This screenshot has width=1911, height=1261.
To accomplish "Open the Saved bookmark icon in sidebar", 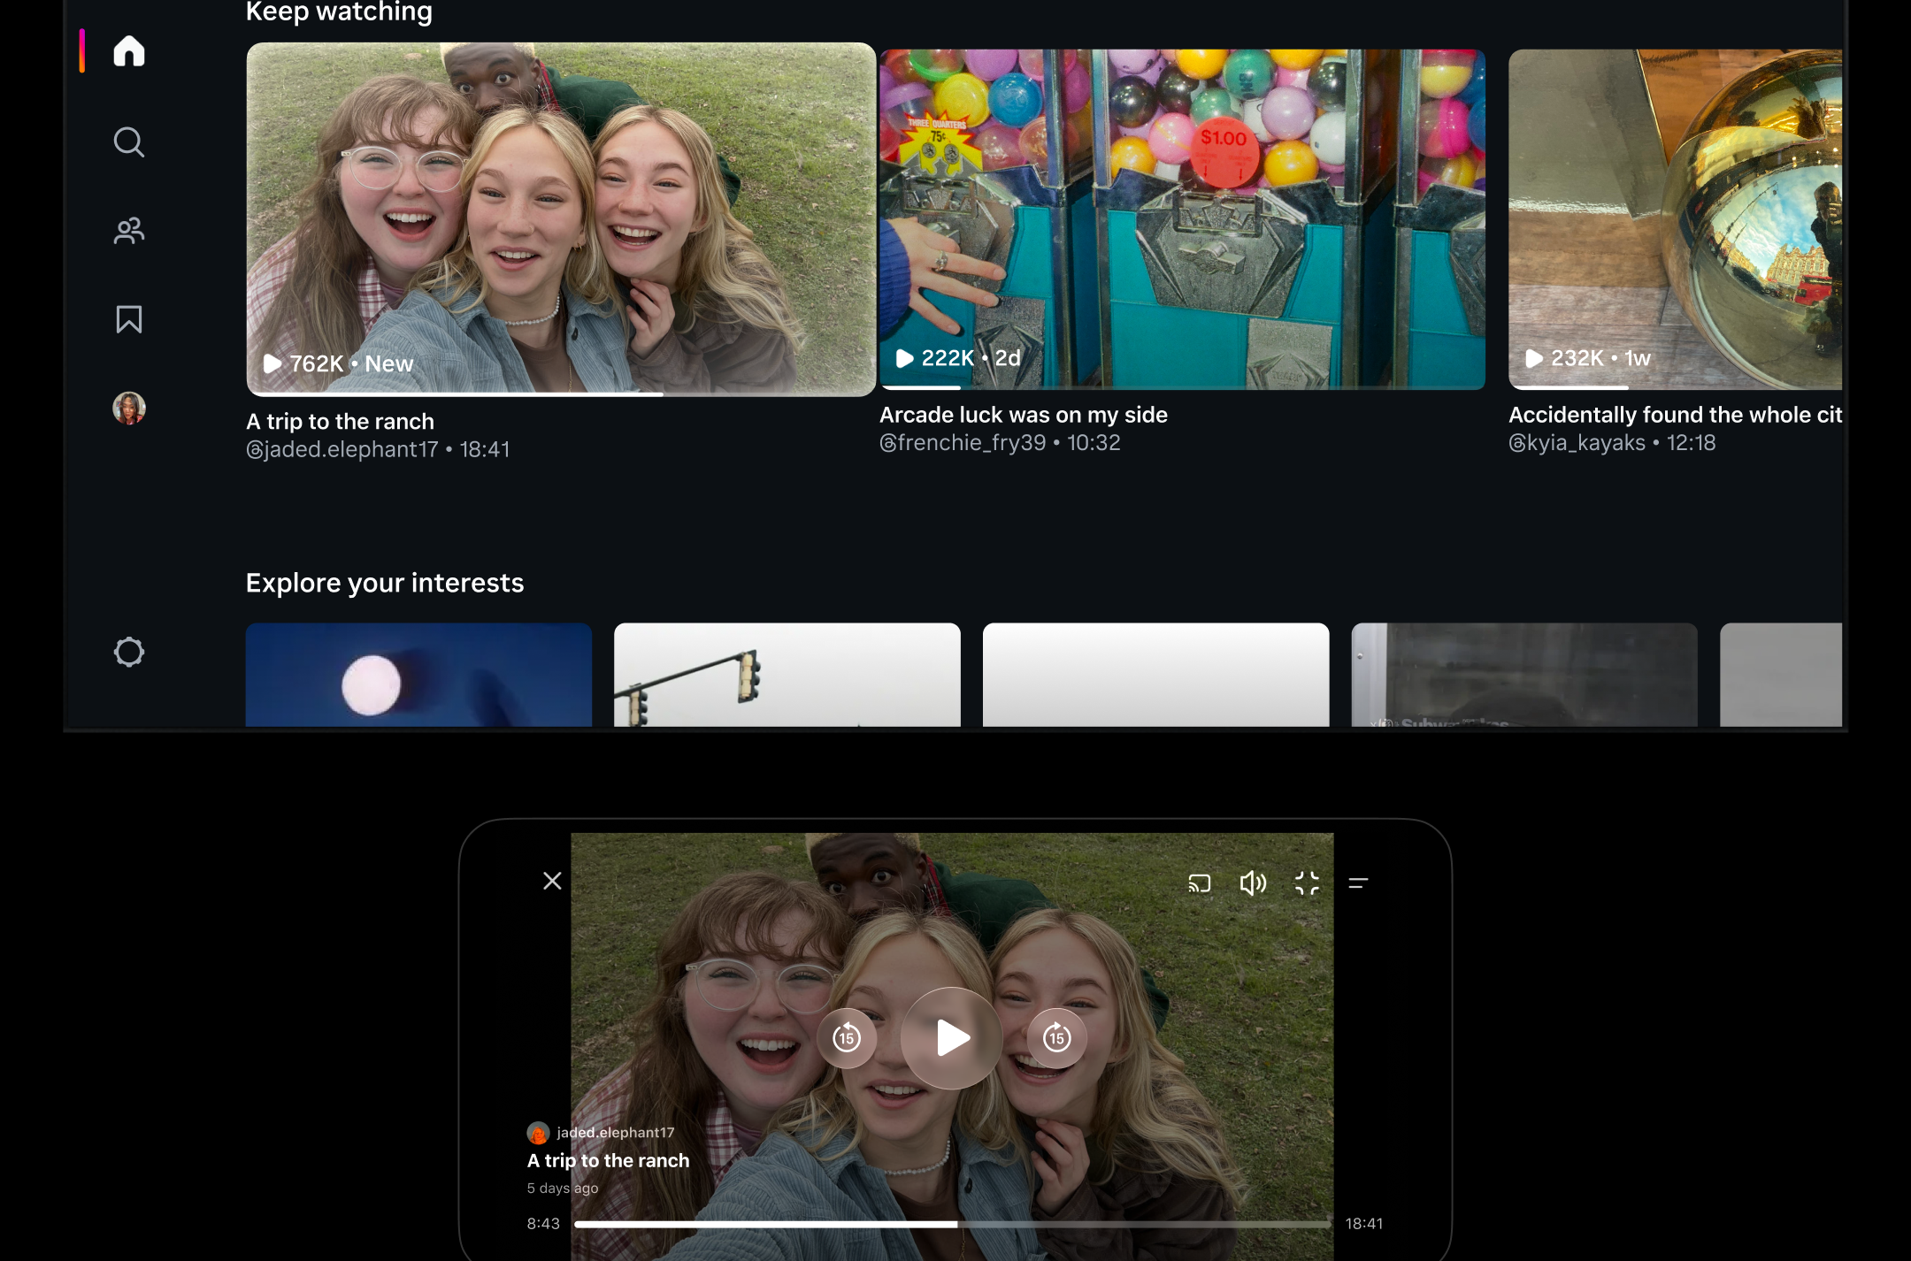I will (129, 319).
